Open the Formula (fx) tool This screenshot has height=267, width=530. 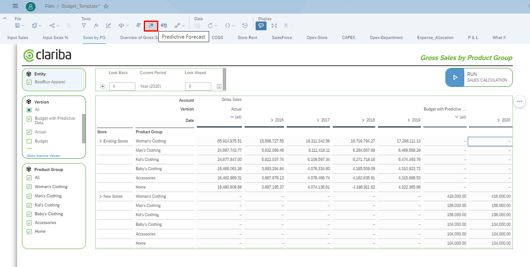pyautogui.click(x=96, y=26)
